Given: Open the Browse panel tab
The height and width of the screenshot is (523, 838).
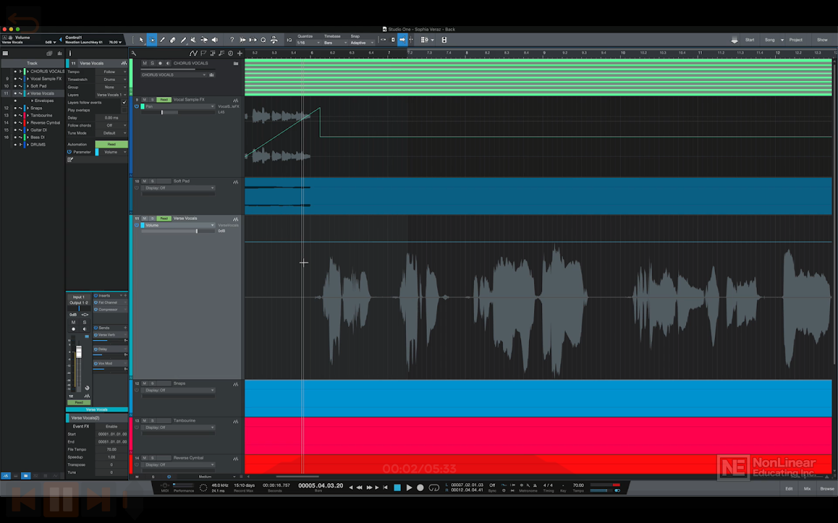Looking at the screenshot, I should [827, 488].
